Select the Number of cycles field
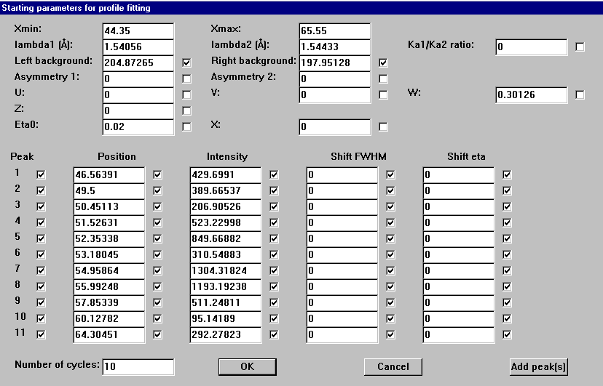 (138, 367)
